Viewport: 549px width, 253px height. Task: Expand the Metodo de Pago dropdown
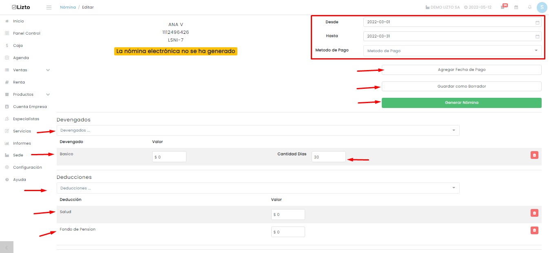pyautogui.click(x=452, y=51)
